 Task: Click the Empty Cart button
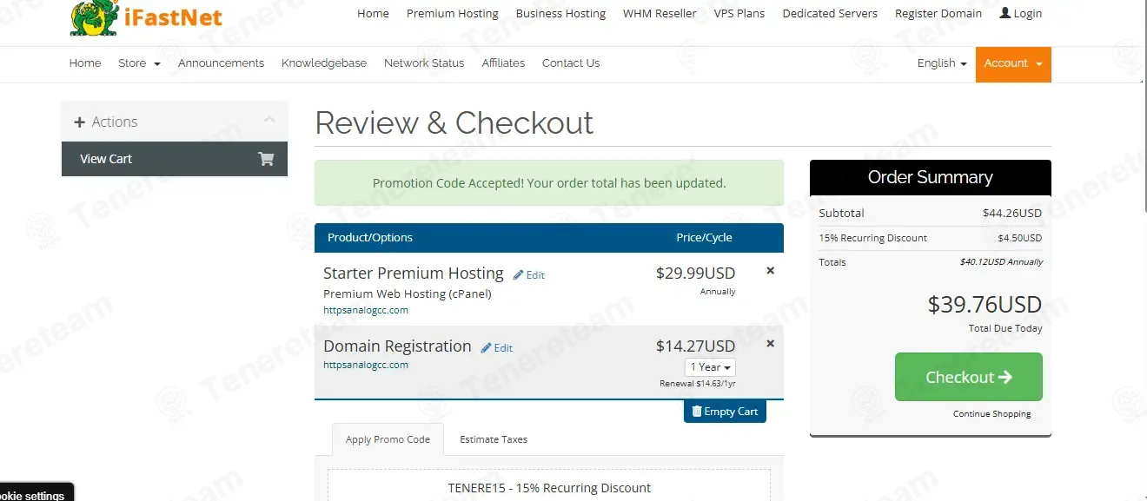point(725,412)
